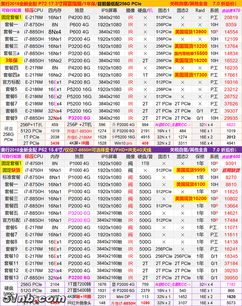The width and height of the screenshot is (242, 306).
Task: Click the price 11071
Action: pos(231,227)
